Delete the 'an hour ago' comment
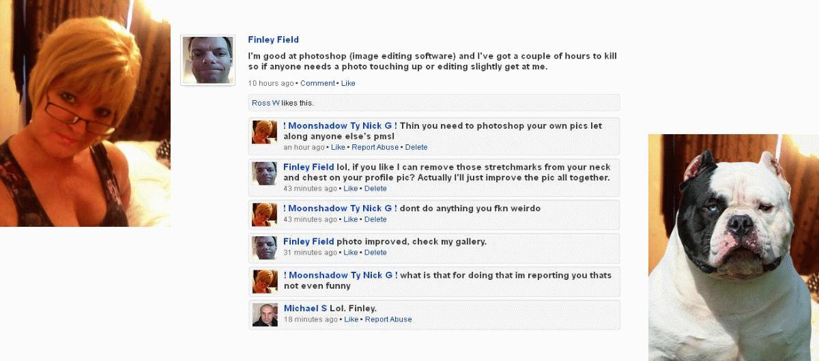Screen dimensions: 819x361 (x=416, y=147)
